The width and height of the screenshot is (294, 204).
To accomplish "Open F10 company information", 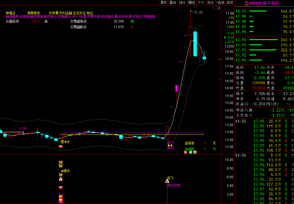I will click(201, 2).
